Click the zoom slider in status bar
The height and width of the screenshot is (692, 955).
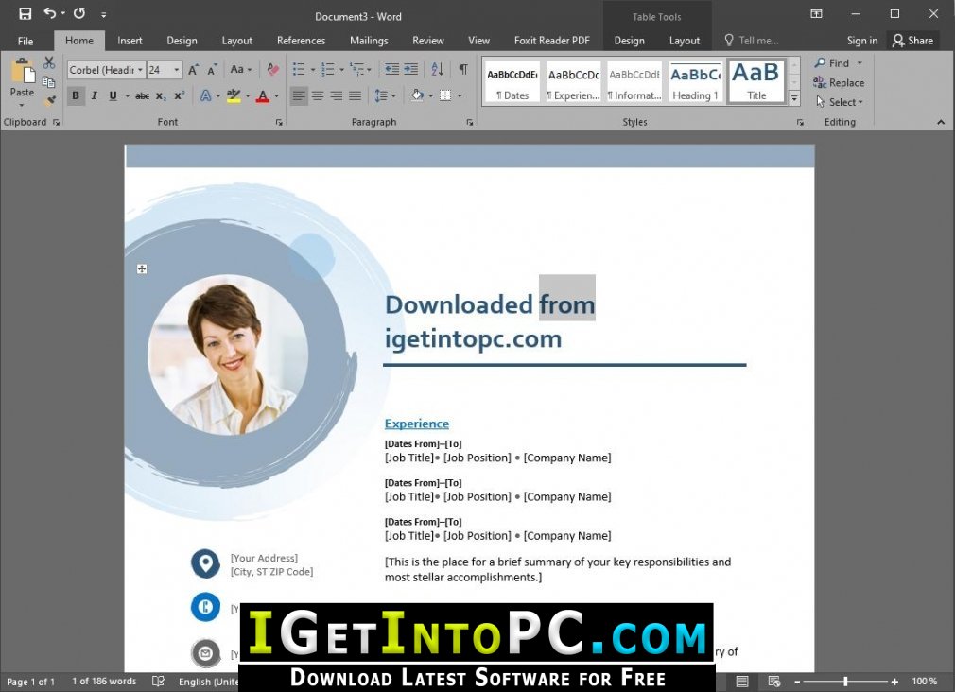(845, 681)
